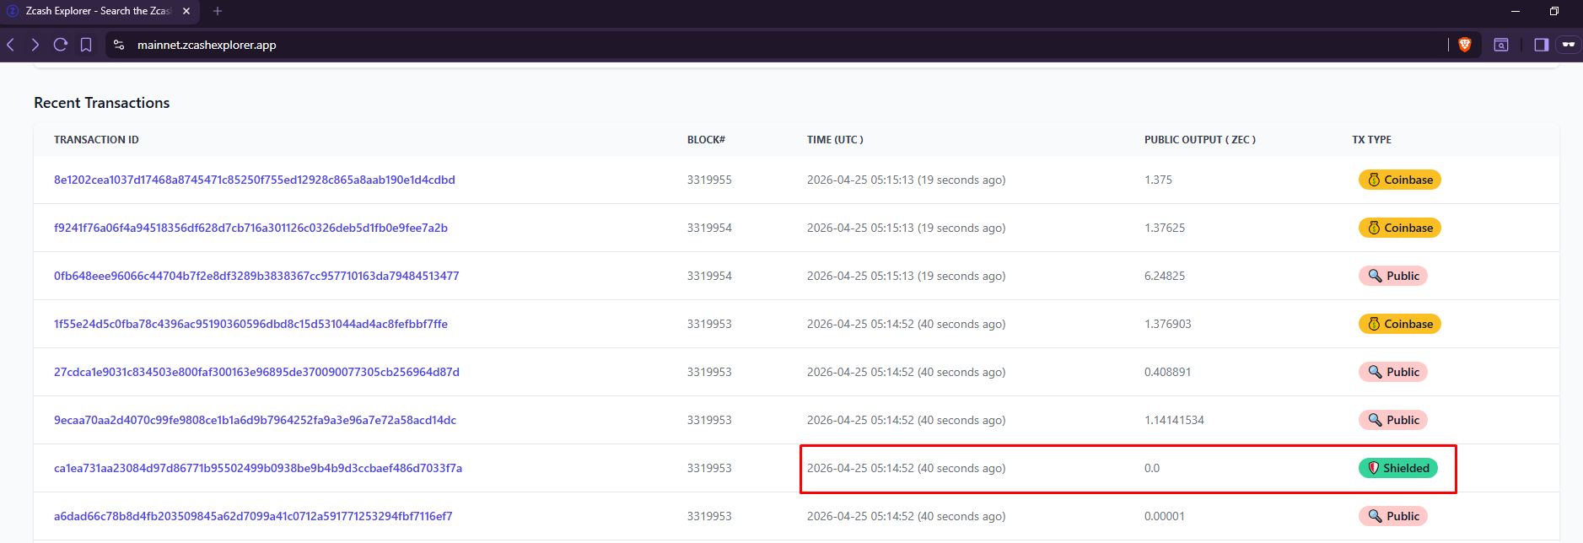Bookmark this page
This screenshot has width=1583, height=543.
[86, 45]
